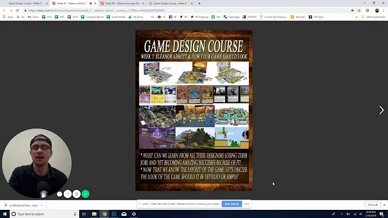The width and height of the screenshot is (388, 218).
Task: Open Task View on the taskbar
Action: 84,214
